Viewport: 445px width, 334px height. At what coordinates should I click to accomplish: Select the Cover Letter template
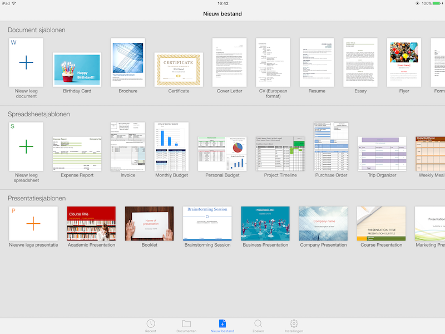click(229, 62)
